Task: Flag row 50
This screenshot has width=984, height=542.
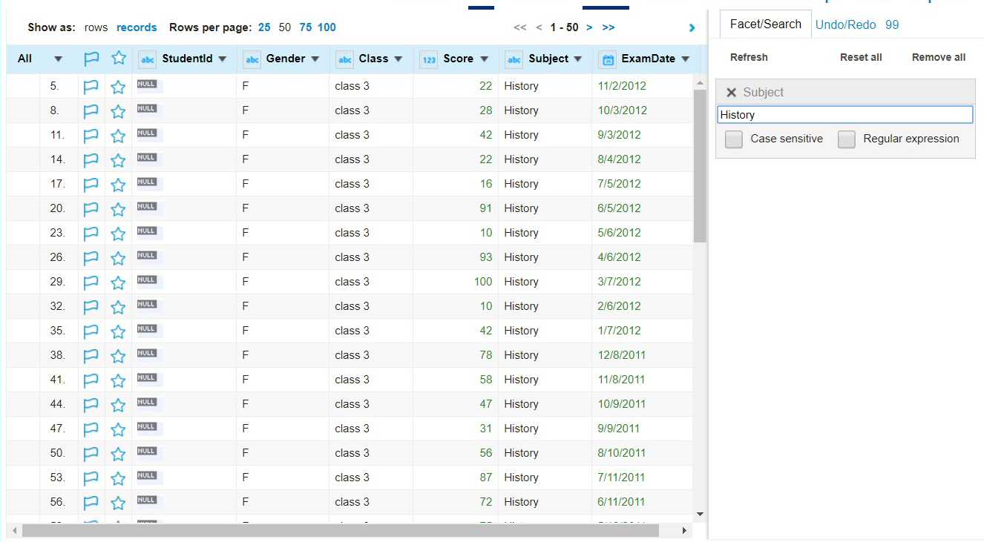Action: 91,454
